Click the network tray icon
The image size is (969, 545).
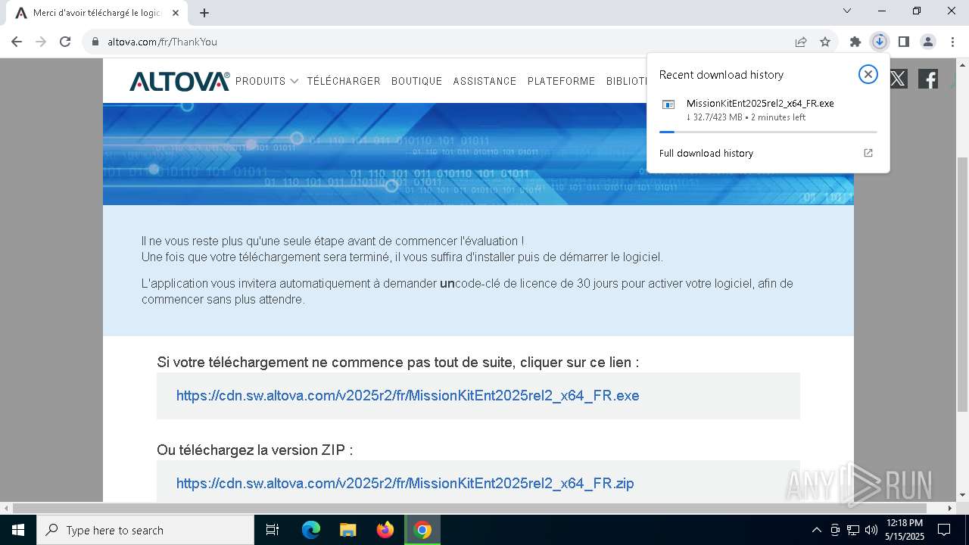(x=853, y=530)
